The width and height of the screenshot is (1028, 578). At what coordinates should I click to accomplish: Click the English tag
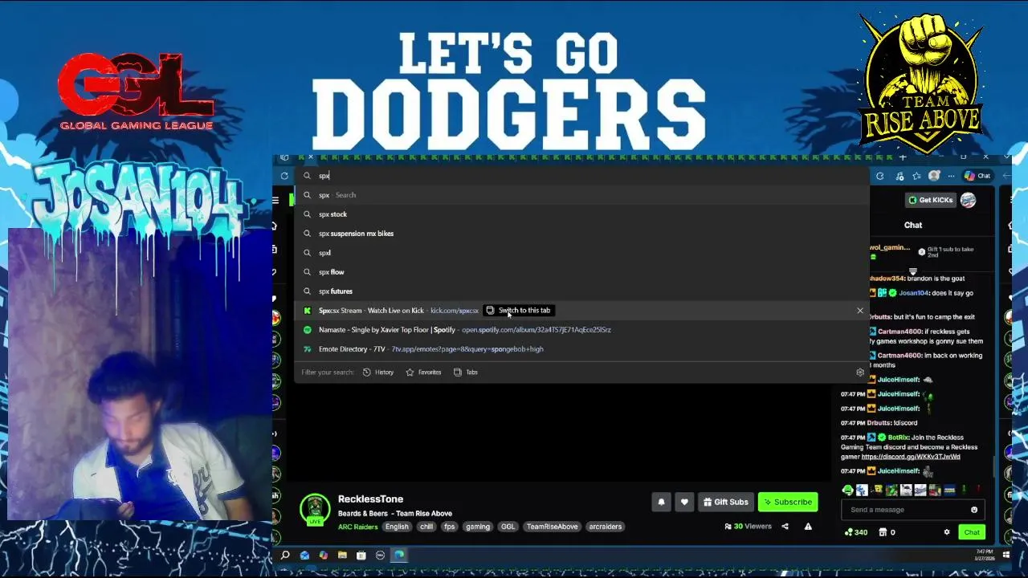click(x=397, y=527)
